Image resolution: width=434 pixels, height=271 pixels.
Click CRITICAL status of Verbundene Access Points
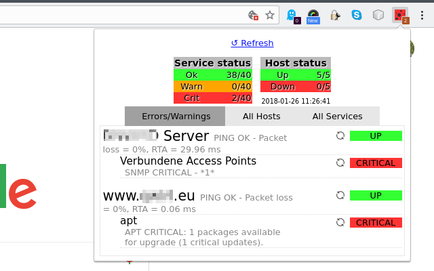pyautogui.click(x=376, y=163)
